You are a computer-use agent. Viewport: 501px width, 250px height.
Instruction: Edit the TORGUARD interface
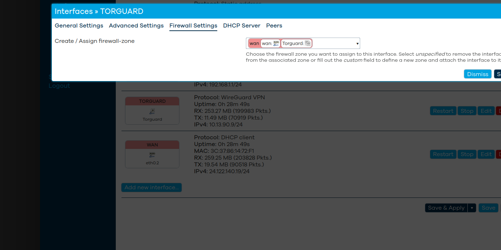486,111
